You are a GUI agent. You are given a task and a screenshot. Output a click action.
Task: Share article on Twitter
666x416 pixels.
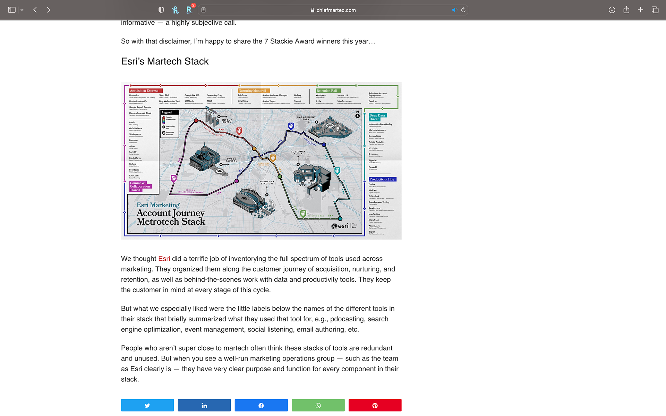pos(147,405)
